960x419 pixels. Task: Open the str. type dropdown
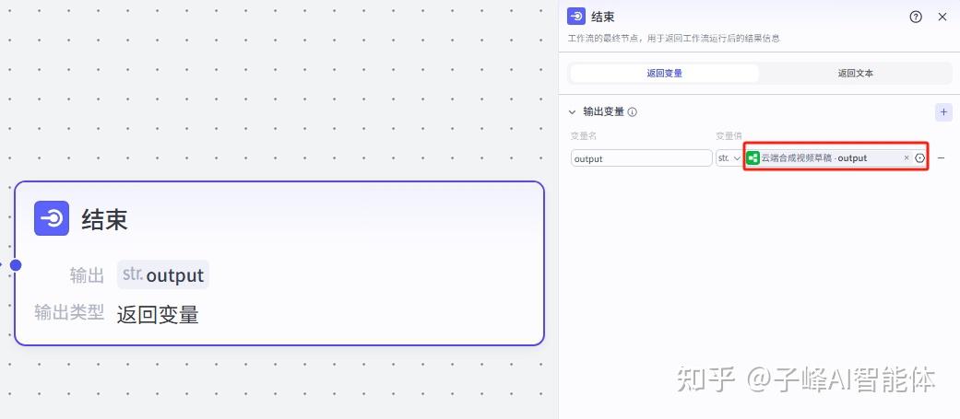tap(729, 158)
